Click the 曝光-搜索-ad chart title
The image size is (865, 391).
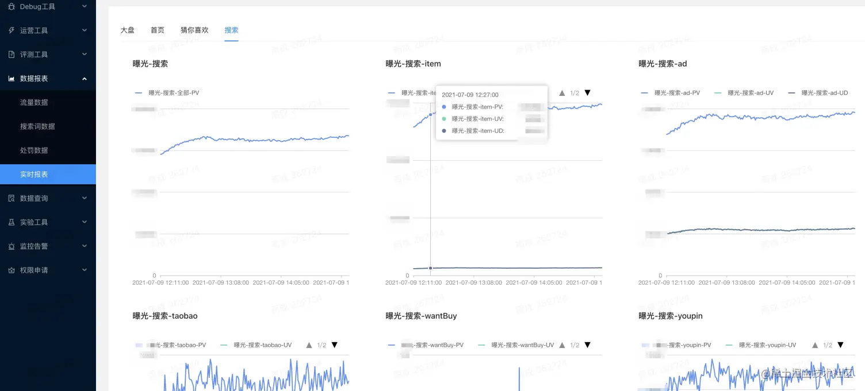point(663,64)
